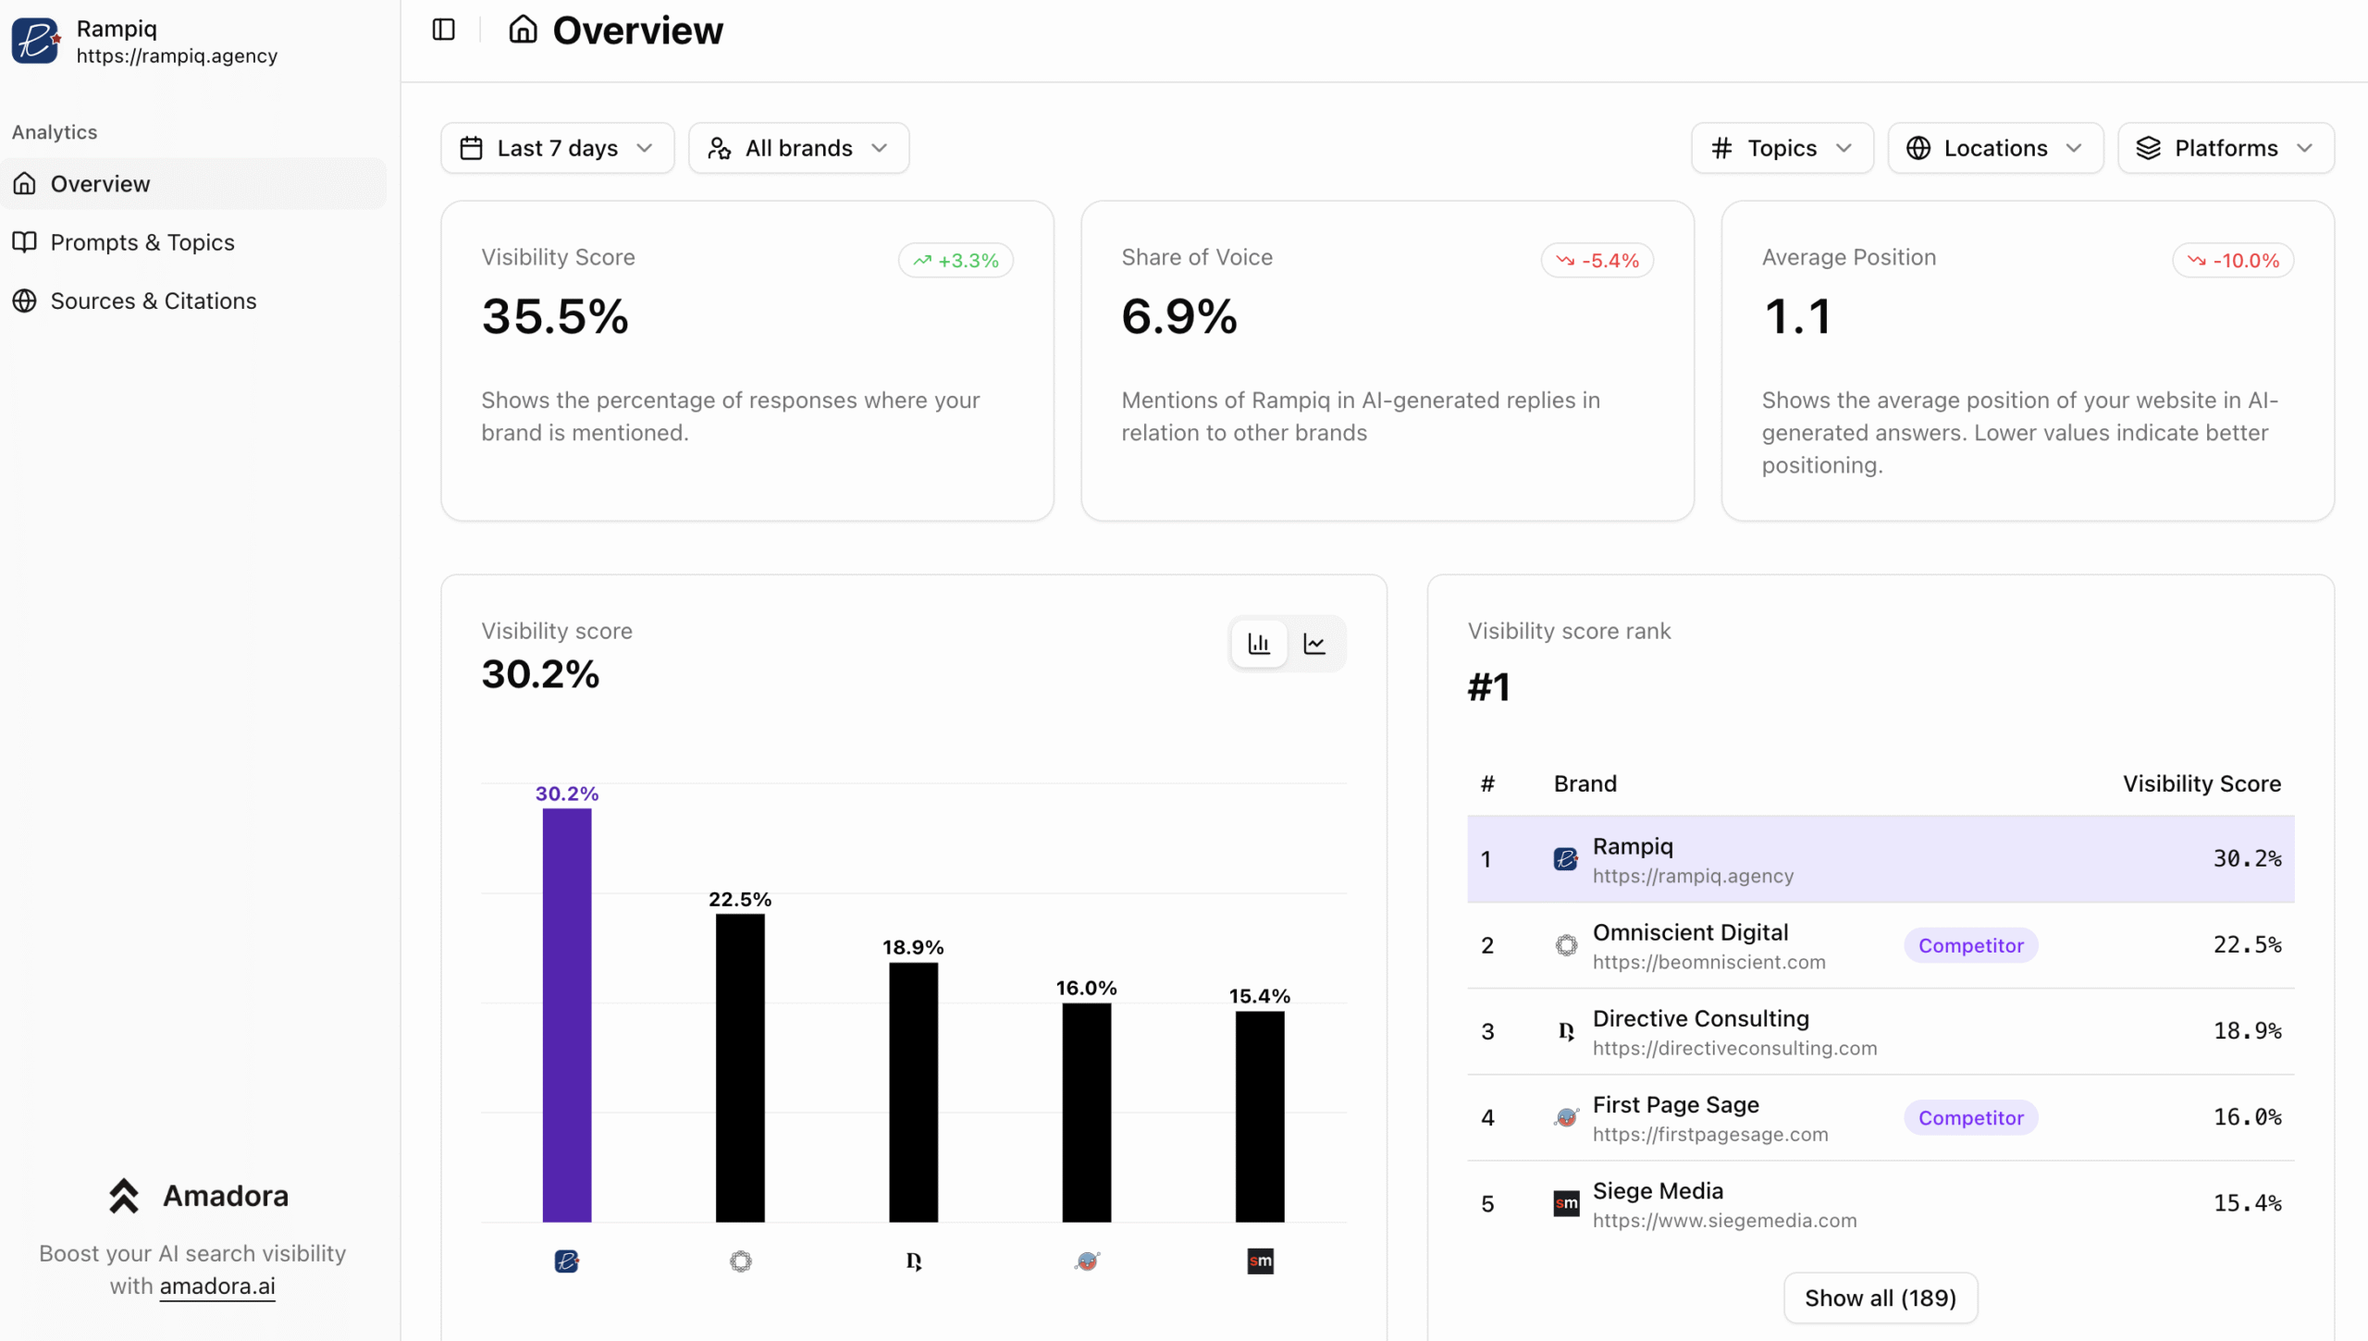This screenshot has width=2368, height=1341.
Task: Click the Siege Media icon below chart
Action: (x=1260, y=1261)
